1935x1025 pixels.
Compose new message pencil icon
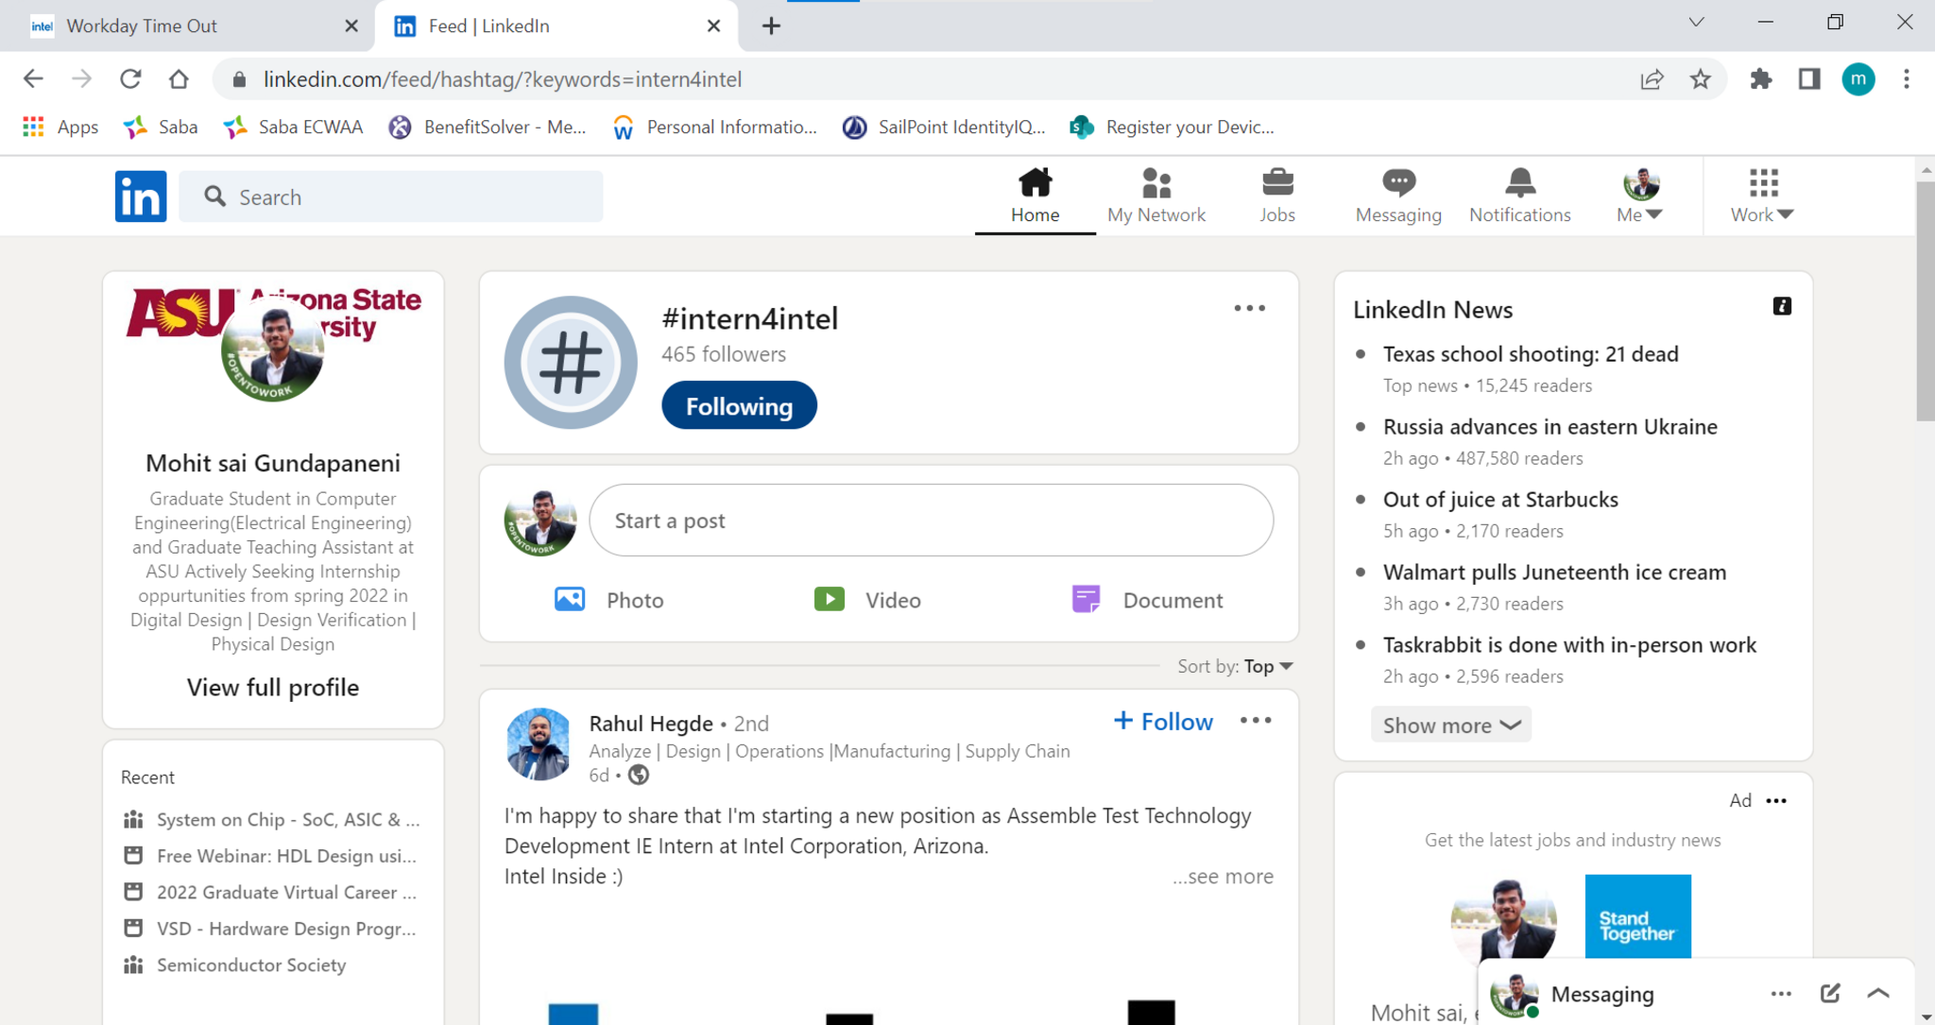coord(1829,993)
